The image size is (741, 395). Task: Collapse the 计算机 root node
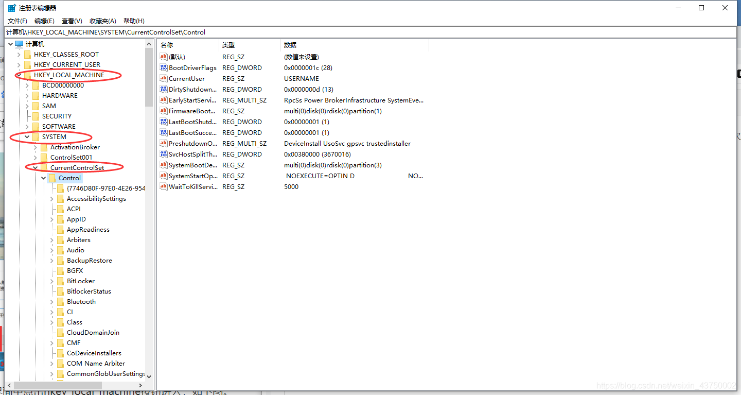10,44
